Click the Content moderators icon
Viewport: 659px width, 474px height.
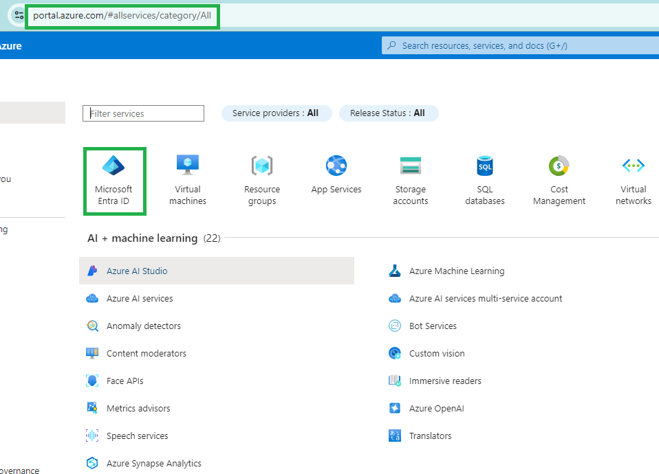pos(92,353)
